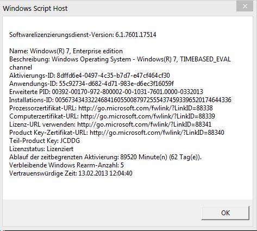Click the Anwendungs-ID value
The height and width of the screenshot is (231, 257).
pyautogui.click(x=116, y=84)
